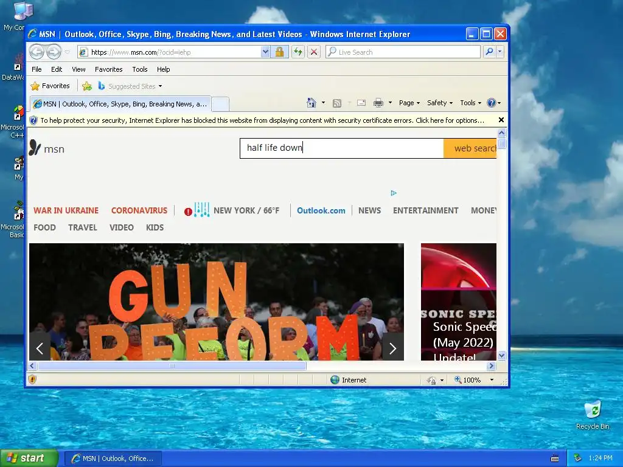
Task: Click the AdChoices triangle icon
Action: click(394, 193)
